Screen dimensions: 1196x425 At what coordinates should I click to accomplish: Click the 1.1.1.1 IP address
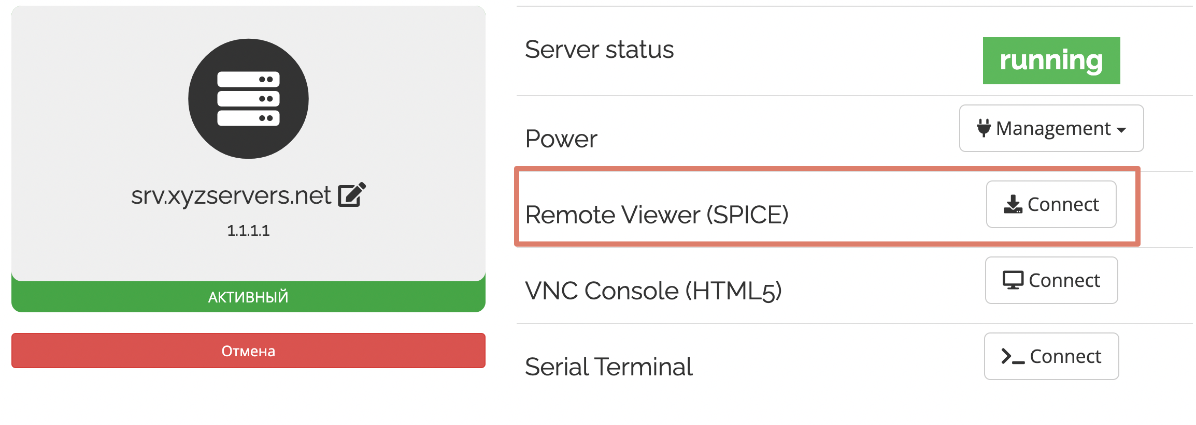tap(248, 231)
